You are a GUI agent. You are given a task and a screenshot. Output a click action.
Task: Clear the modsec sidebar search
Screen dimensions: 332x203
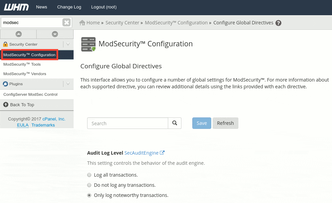coord(66,22)
